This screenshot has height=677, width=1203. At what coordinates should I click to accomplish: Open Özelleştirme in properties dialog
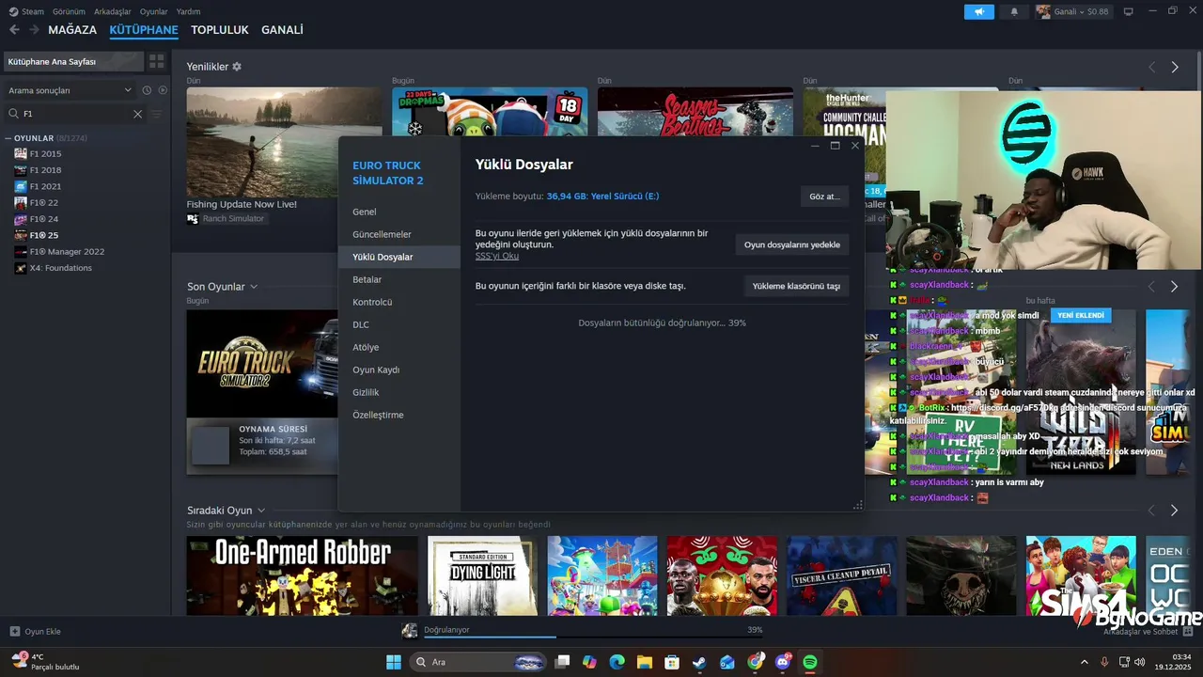coord(399,415)
